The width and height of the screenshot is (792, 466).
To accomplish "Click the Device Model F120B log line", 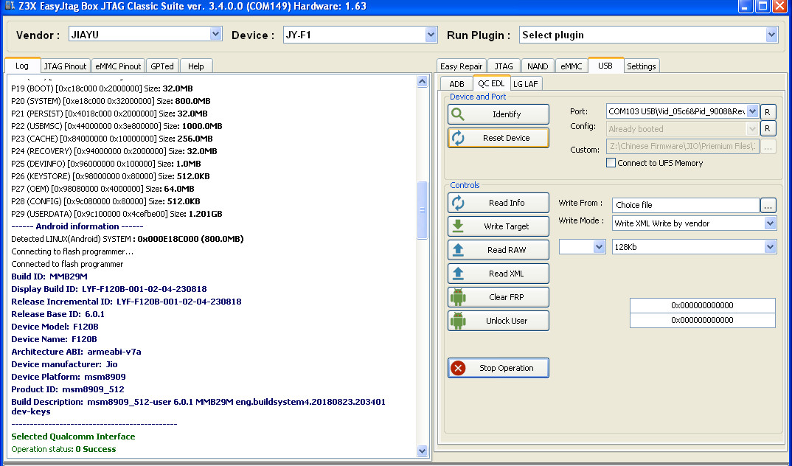I will [55, 327].
